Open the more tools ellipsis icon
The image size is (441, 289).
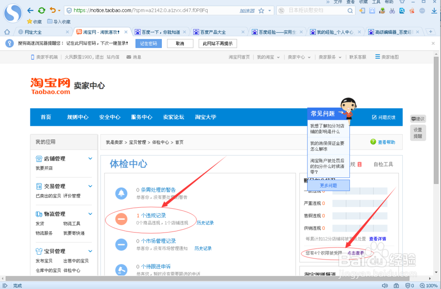pyautogui.click(x=422, y=11)
